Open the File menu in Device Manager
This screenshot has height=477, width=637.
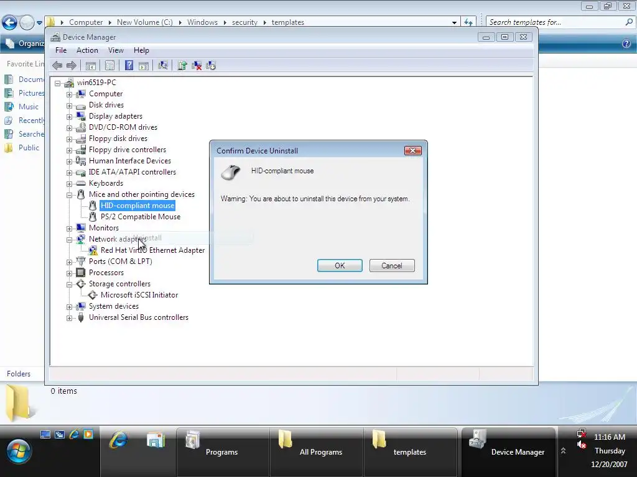(x=61, y=50)
